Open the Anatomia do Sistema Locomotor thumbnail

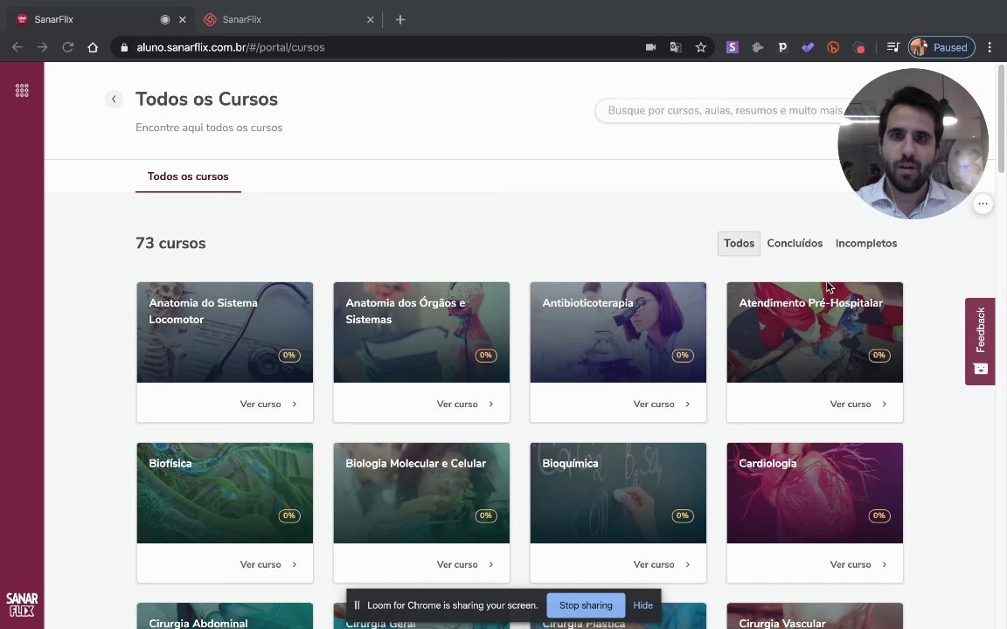pos(225,332)
